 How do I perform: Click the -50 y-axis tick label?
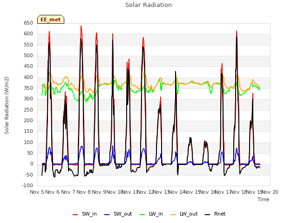pyautogui.click(x=29, y=175)
